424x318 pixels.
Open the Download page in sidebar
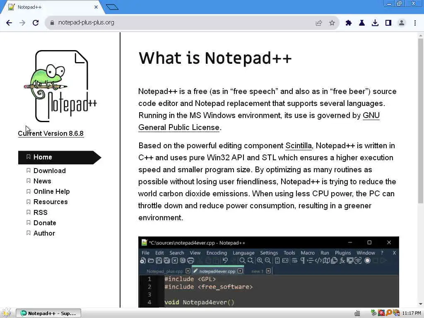click(50, 171)
